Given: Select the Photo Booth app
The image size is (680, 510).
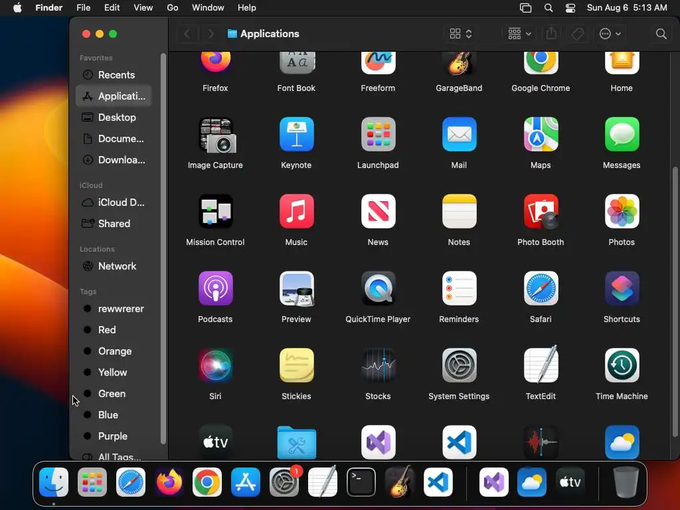Looking at the screenshot, I should point(541,211).
